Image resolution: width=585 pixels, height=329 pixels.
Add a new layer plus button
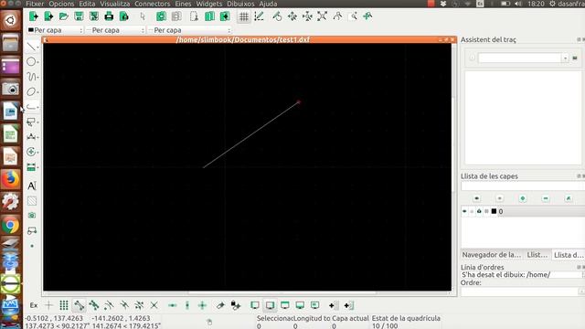(523, 198)
